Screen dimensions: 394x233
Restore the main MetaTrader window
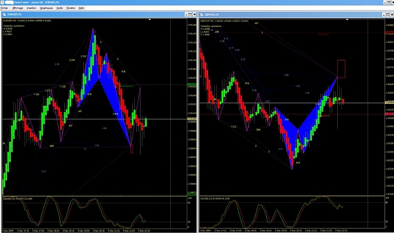tap(389, 3)
